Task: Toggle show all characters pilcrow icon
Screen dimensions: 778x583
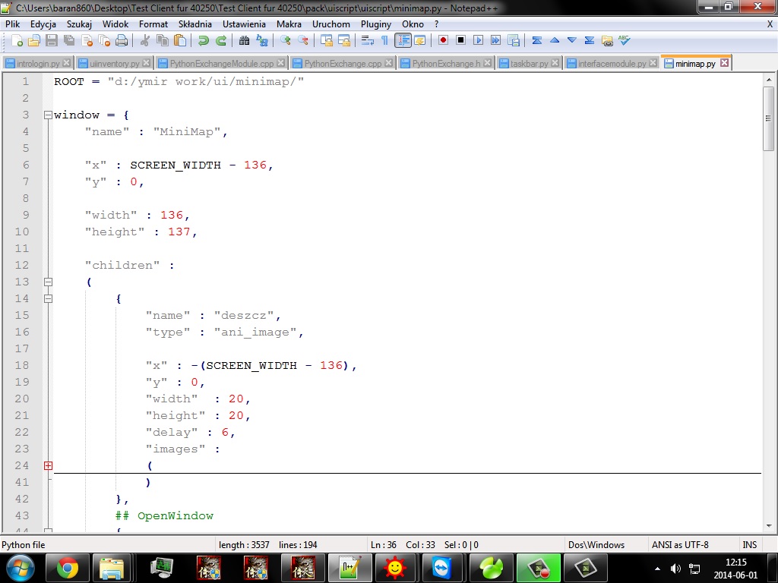Action: [384, 41]
